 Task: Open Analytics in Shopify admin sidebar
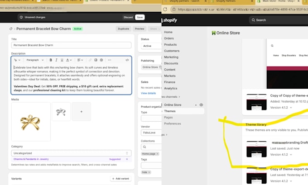click(170, 89)
